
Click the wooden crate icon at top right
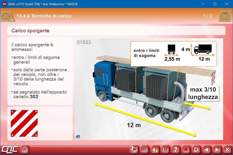225,16
